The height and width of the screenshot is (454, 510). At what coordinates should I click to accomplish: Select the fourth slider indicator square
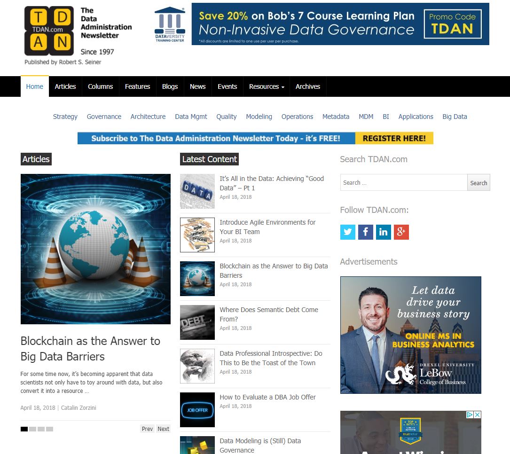coord(49,429)
